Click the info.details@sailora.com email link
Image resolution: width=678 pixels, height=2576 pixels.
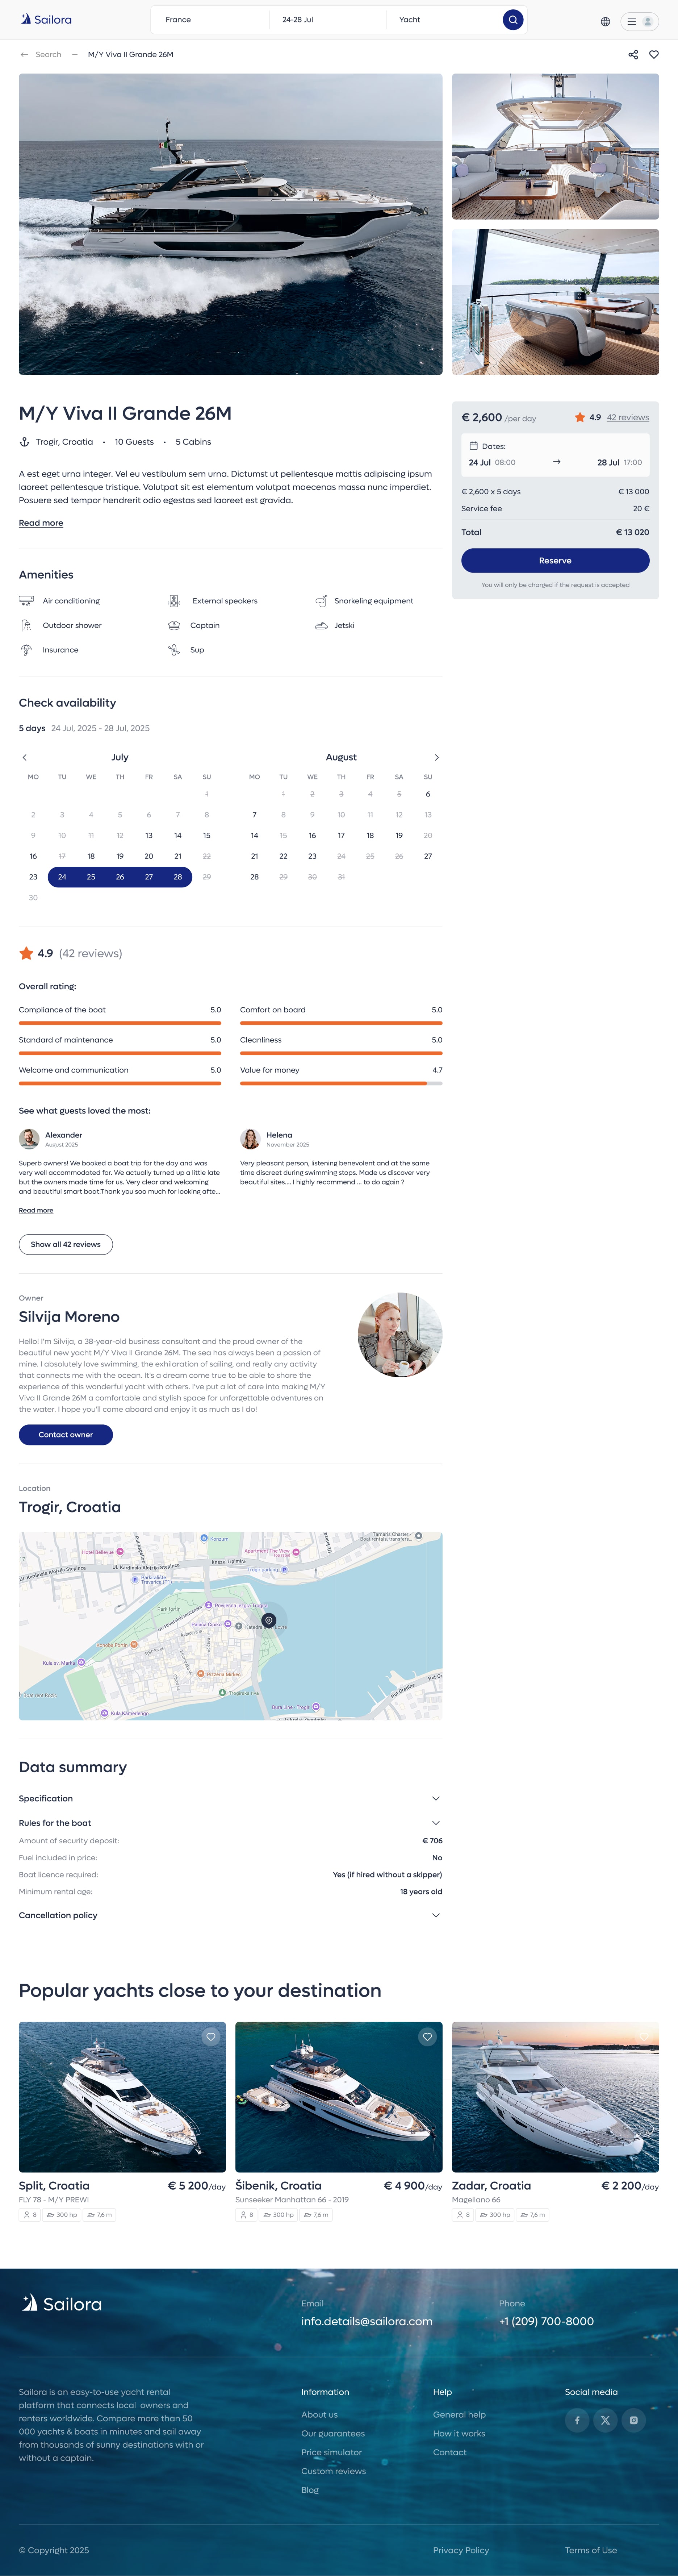[367, 2322]
